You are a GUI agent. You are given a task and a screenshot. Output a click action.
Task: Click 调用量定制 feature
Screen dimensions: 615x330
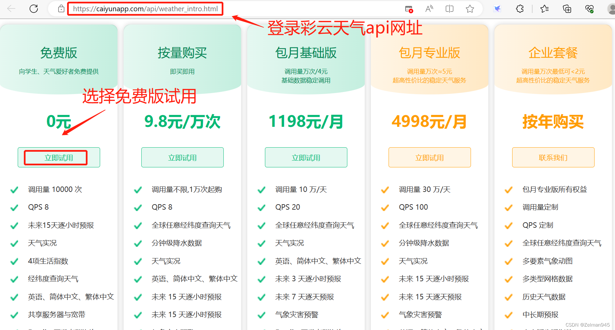[540, 207]
